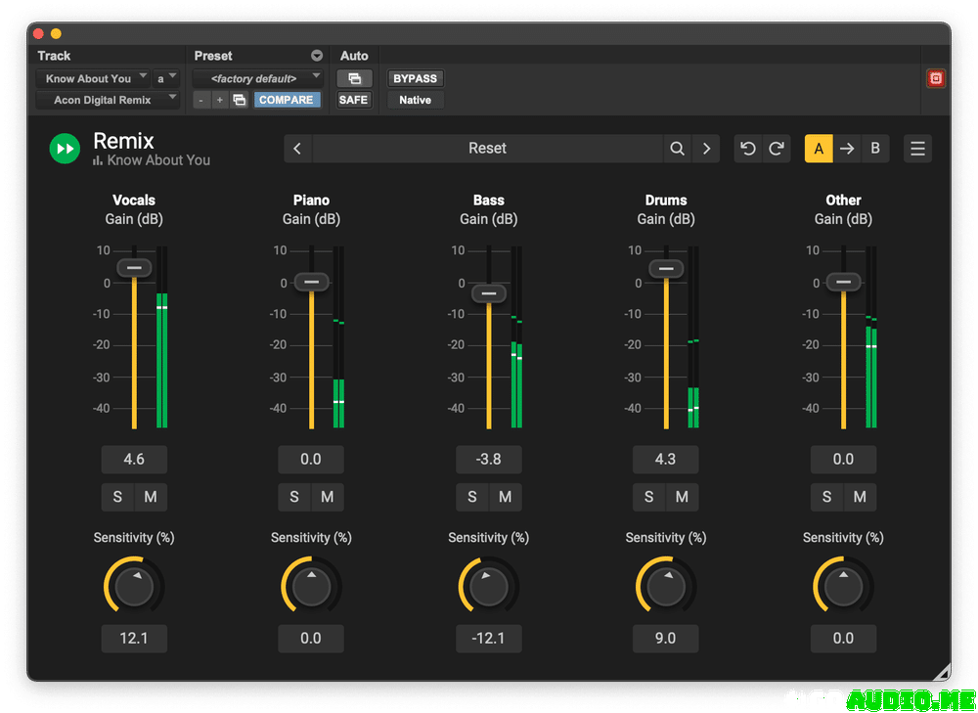Switch to the B comparison slot
This screenshot has height=713, width=978.
tap(875, 149)
